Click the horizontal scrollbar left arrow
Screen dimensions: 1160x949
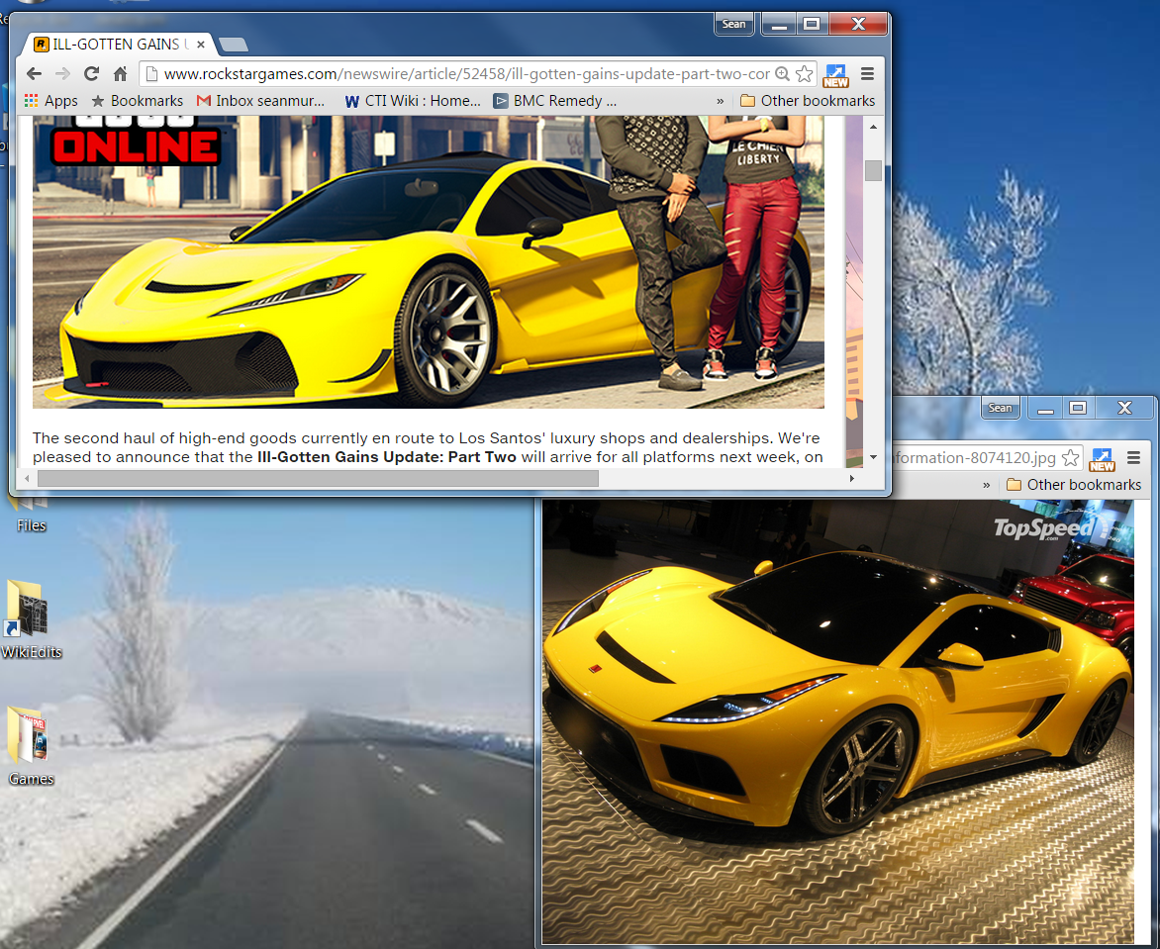coord(28,479)
